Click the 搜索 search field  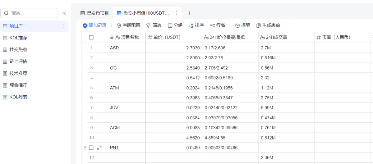[x=29, y=13]
